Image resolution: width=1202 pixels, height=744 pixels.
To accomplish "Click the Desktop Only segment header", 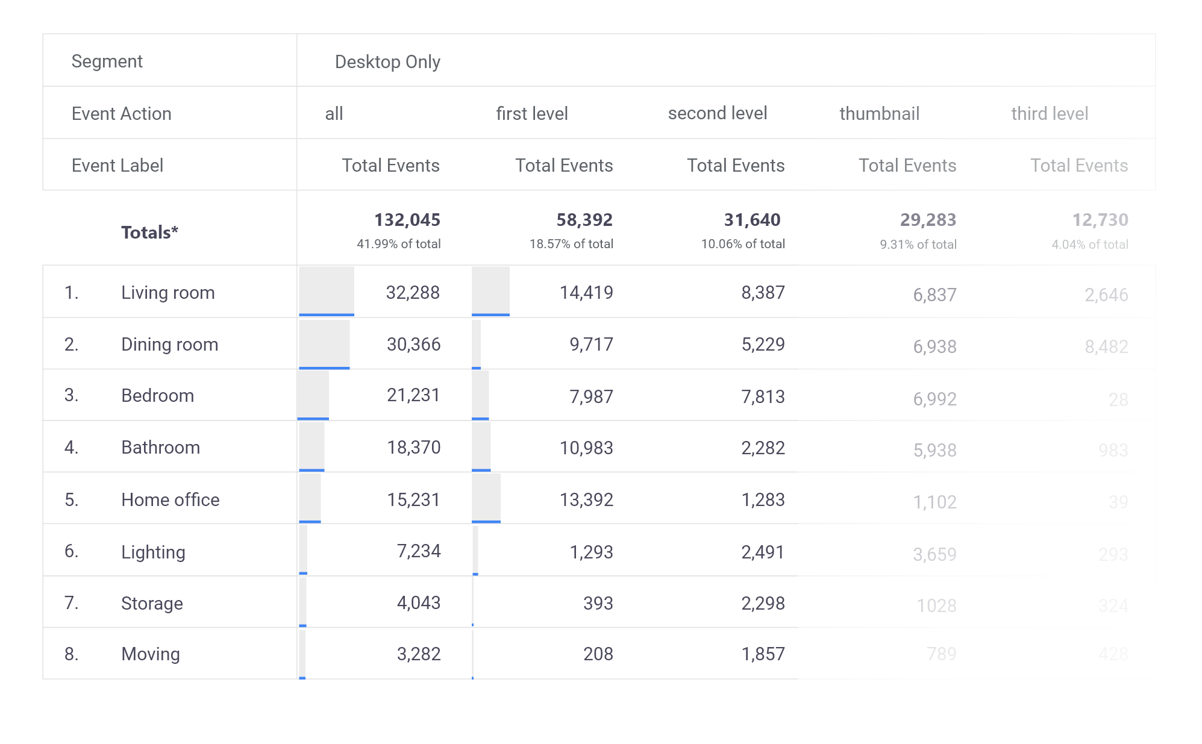I will 387,61.
